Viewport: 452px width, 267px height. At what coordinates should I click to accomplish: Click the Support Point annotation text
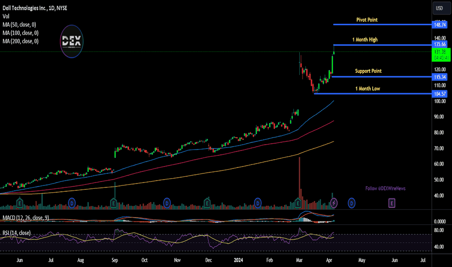pos(368,71)
